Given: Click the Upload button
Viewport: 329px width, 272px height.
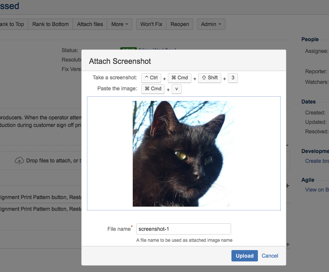Looking at the screenshot, I should tap(244, 256).
